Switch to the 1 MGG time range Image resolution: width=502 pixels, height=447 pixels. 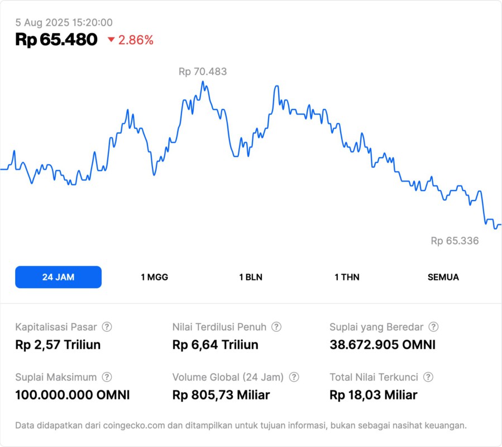154,277
